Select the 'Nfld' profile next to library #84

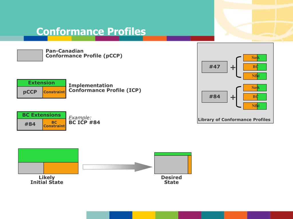[x=255, y=106]
